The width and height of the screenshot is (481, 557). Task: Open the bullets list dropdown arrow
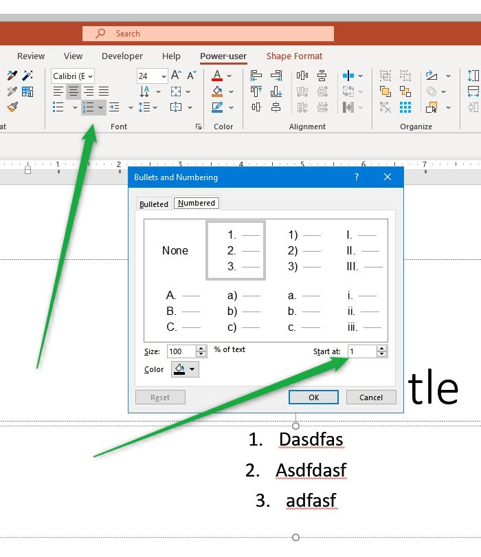tap(75, 107)
